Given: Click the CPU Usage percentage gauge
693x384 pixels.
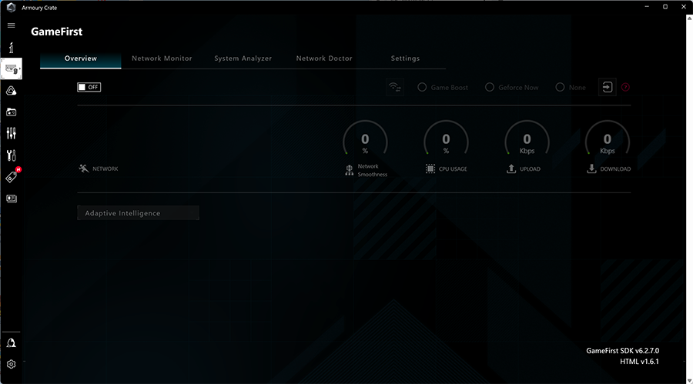Looking at the screenshot, I should [x=446, y=138].
